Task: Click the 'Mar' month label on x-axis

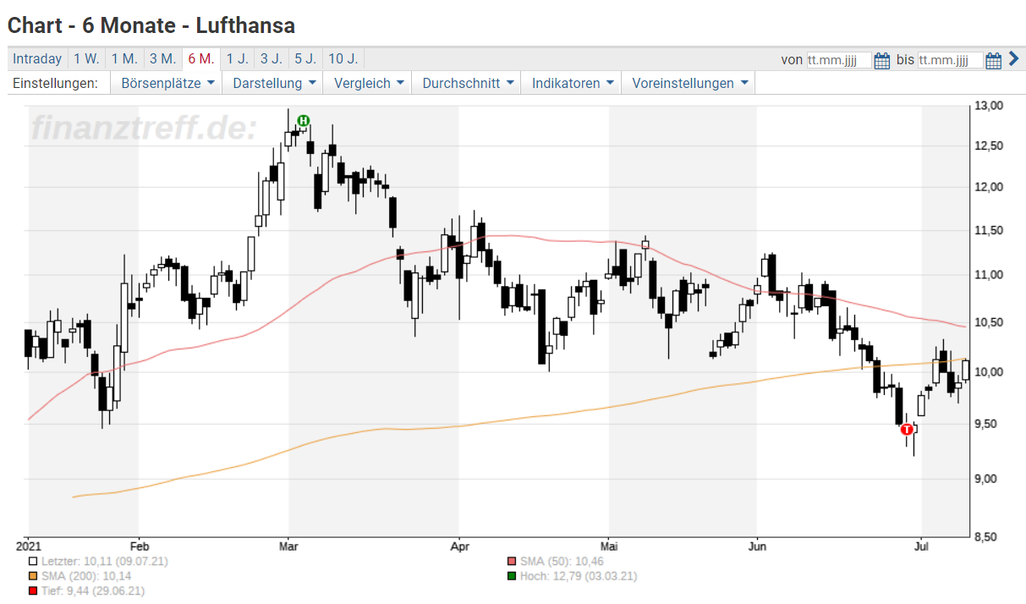Action: 288,546
